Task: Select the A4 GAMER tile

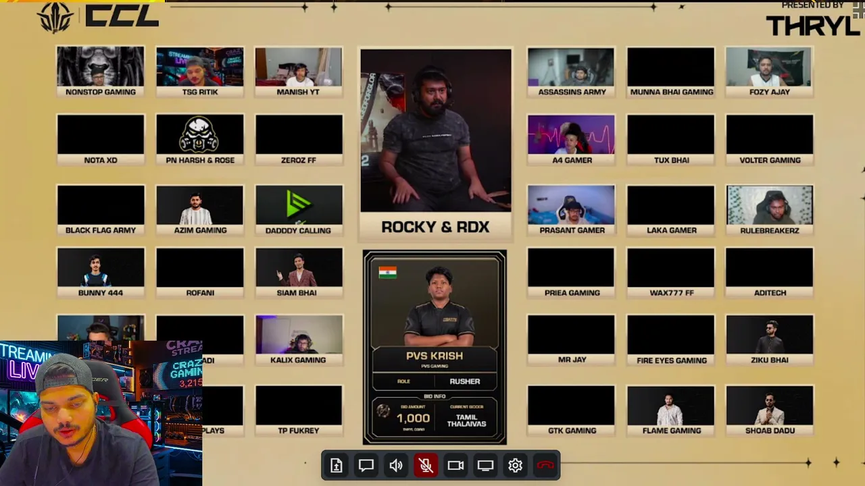Action: 572,140
